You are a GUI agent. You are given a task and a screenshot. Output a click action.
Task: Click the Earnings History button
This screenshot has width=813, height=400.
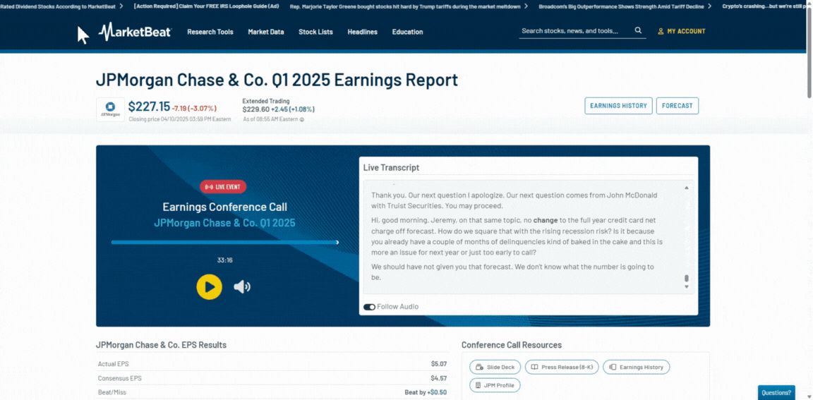click(618, 106)
